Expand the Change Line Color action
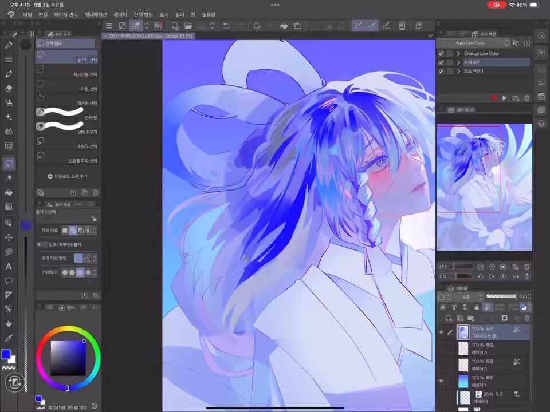 (x=458, y=54)
